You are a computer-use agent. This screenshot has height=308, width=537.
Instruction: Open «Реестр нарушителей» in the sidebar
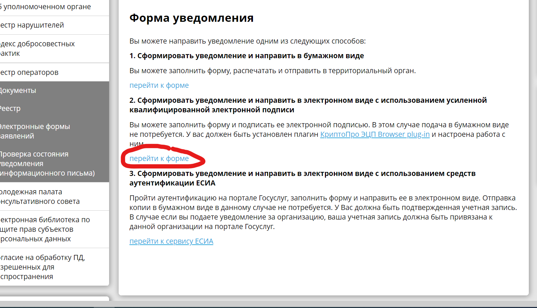(x=32, y=25)
